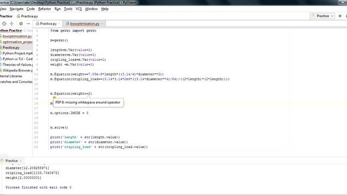Run the Practice configuration with green arrow
Image resolution: width=347 pixels, height=195 pixels.
tap(340, 16)
